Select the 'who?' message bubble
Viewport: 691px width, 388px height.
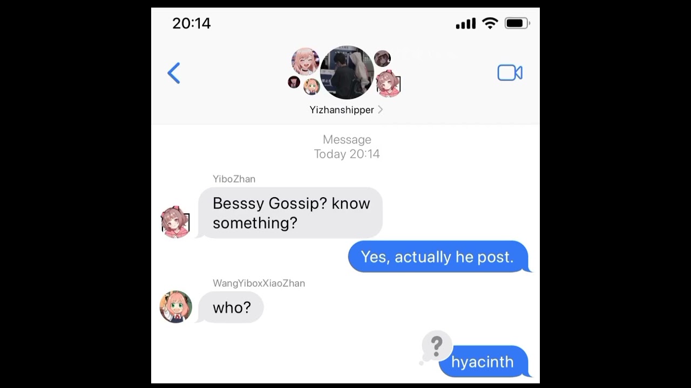tap(231, 307)
